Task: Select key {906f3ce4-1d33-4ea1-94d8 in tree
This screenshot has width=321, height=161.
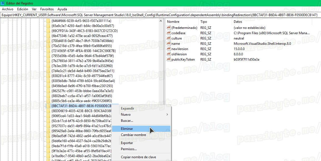Action: pyautogui.click(x=81, y=116)
